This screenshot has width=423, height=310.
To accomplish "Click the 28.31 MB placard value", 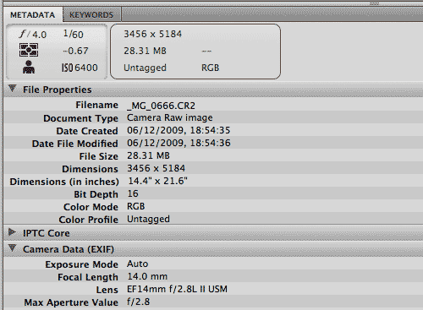I will [x=145, y=51].
